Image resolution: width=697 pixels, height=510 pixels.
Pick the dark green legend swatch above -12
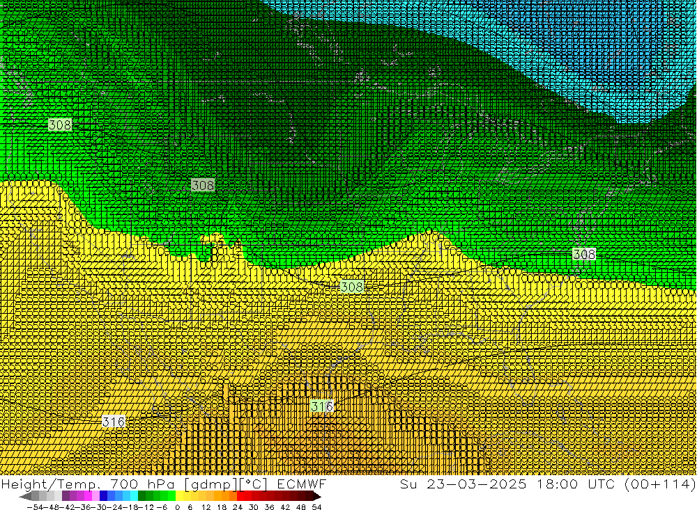tap(141, 496)
